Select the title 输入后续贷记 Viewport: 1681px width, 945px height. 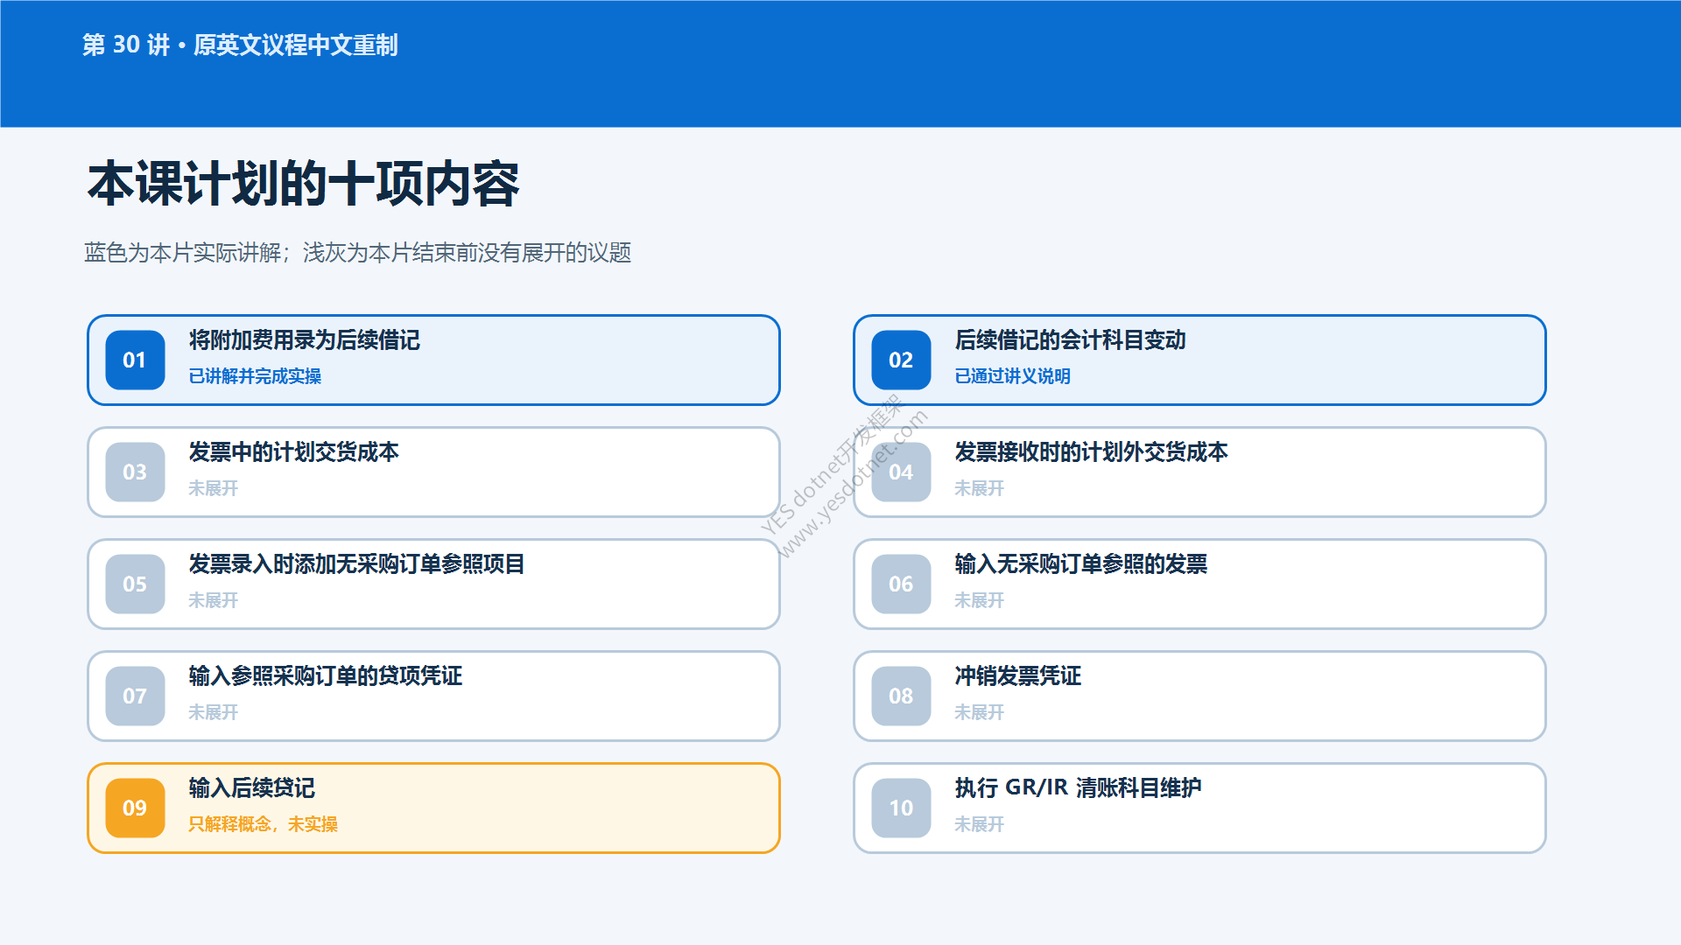(251, 787)
